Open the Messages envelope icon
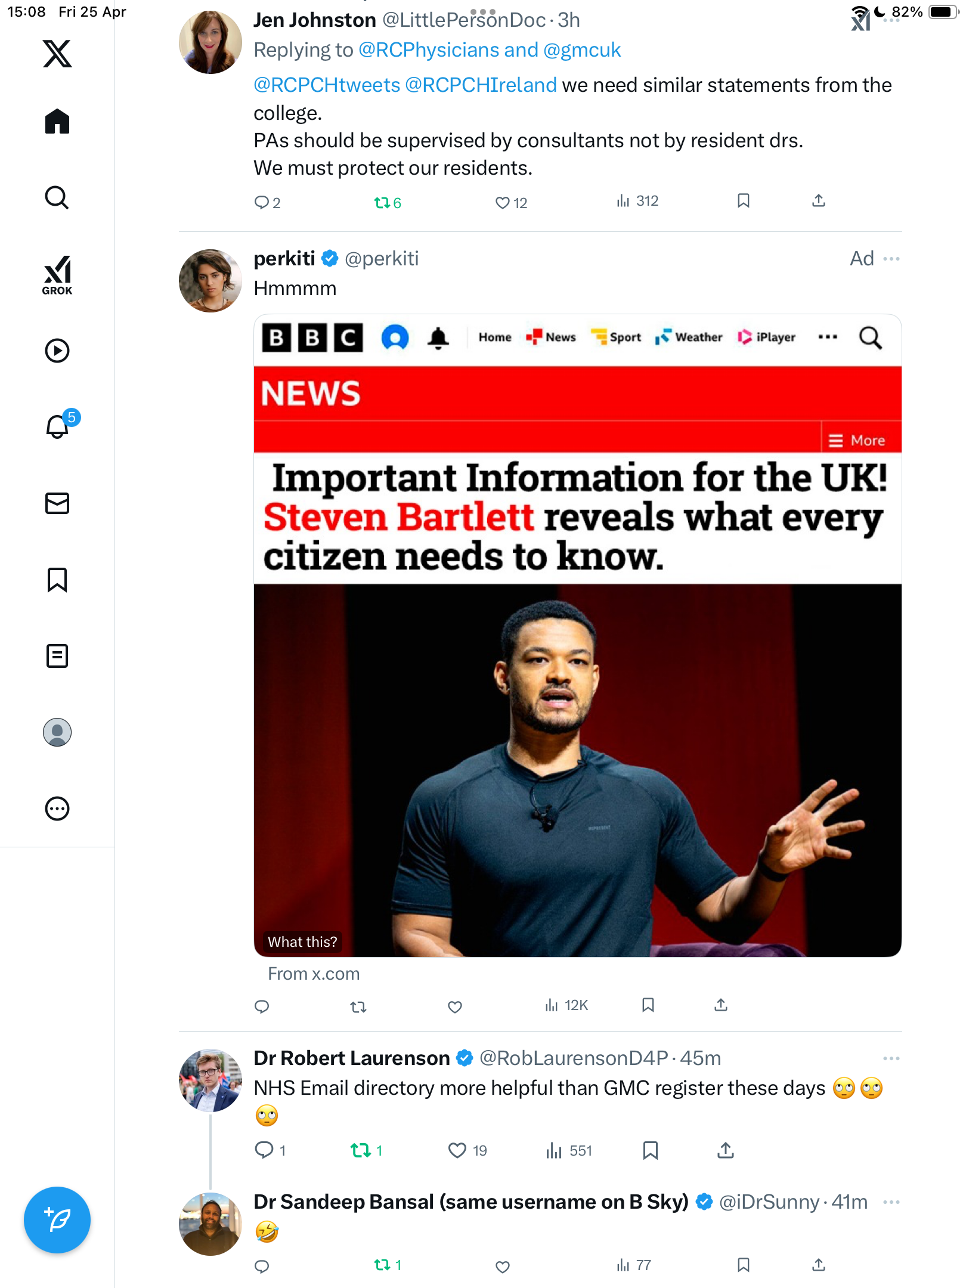This screenshot has width=966, height=1288. 57,503
